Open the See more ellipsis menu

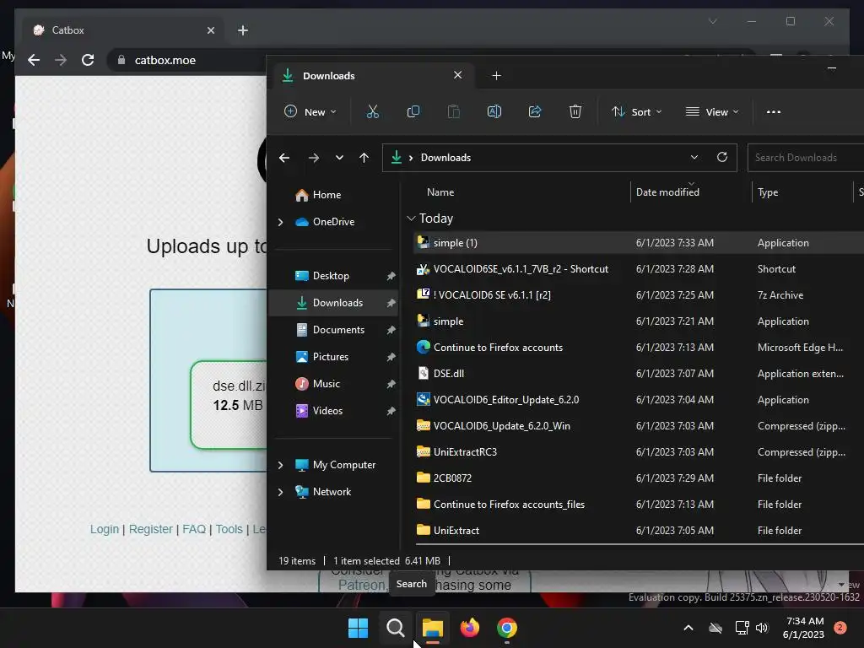click(x=774, y=112)
